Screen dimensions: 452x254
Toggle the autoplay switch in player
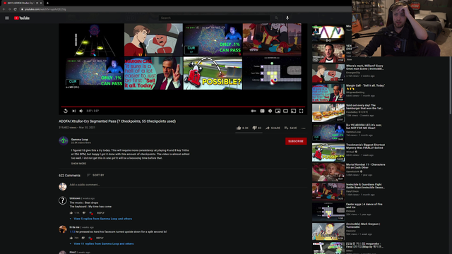254,111
